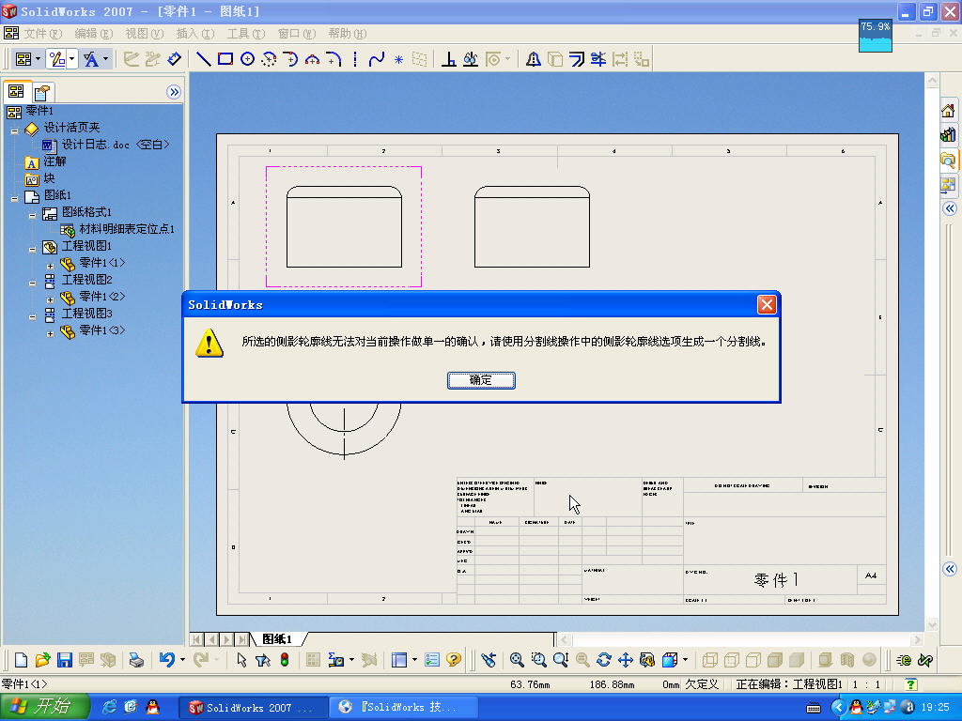962x721 pixels.
Task: Click the Trim Entities icon
Action: (598, 59)
